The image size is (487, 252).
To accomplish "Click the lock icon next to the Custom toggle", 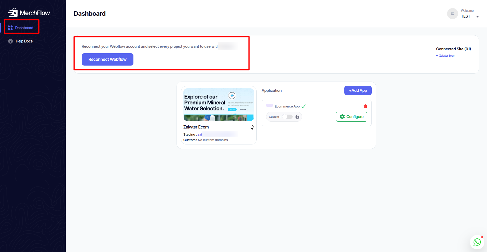I will coord(297,117).
